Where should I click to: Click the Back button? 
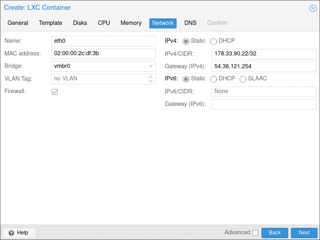[x=275, y=233]
